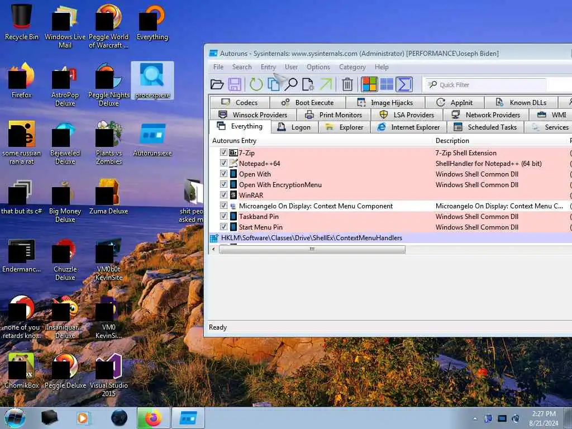Switch to the Print Monitors tab

(333, 115)
